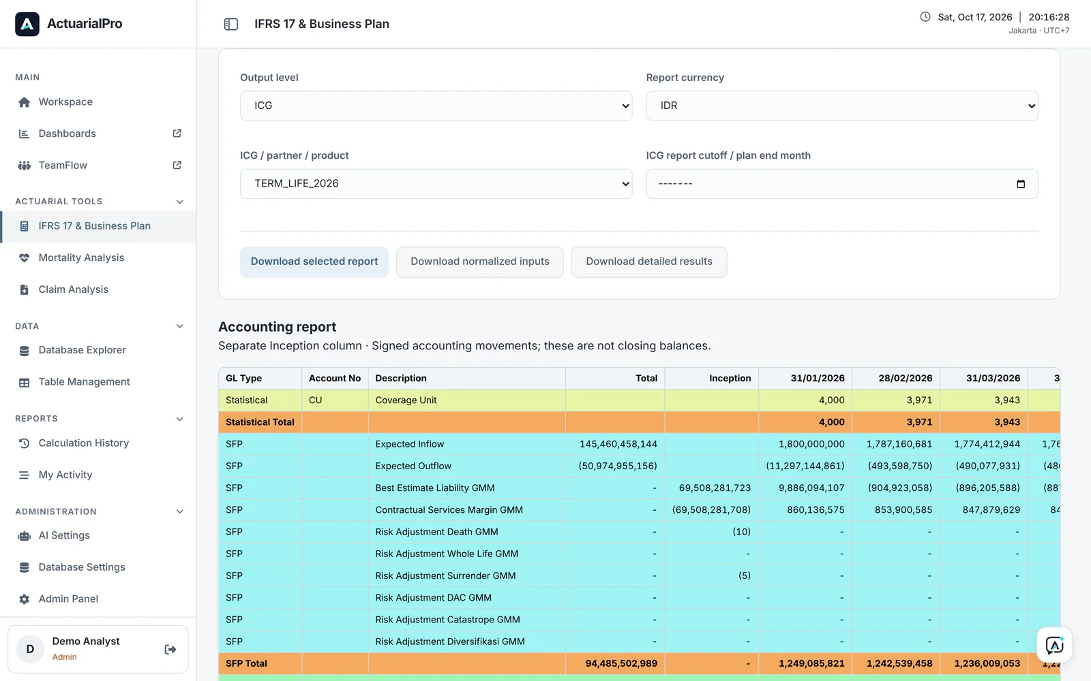The image size is (1091, 681).
Task: Click Download normalized inputs button
Action: 480,262
